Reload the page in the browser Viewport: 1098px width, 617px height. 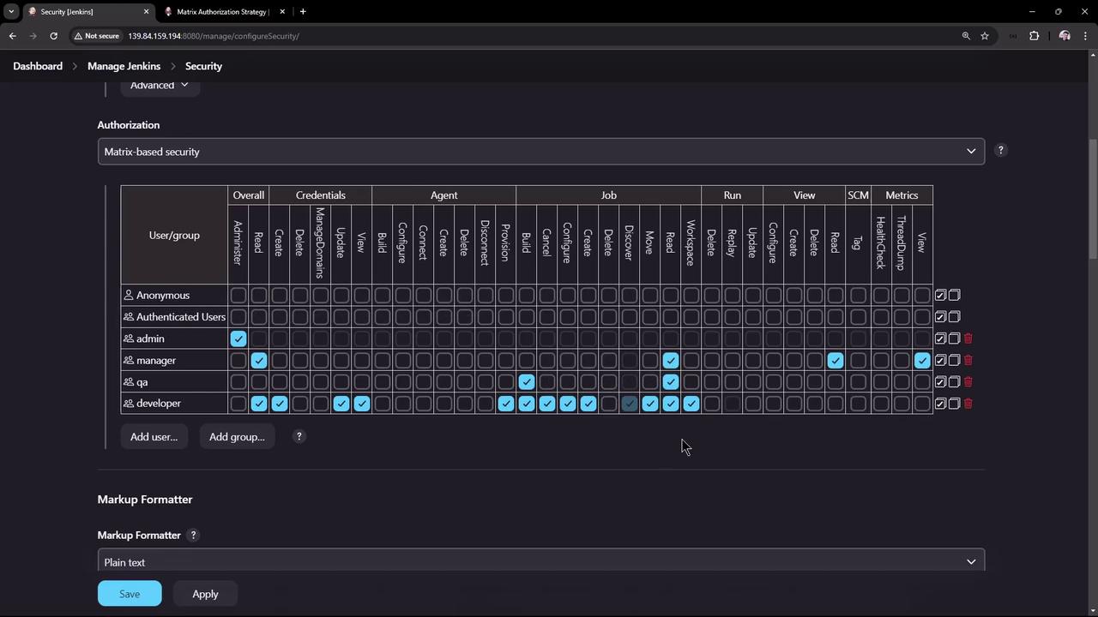click(53, 36)
